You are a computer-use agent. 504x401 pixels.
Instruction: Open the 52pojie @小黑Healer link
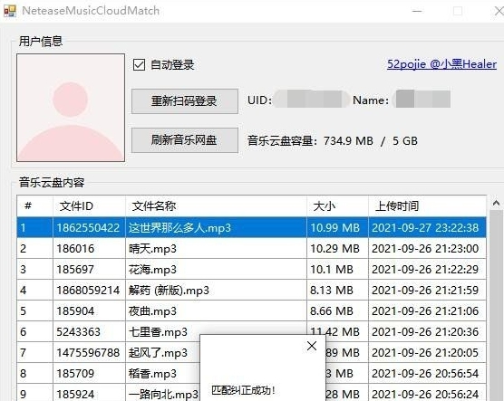[x=441, y=64]
